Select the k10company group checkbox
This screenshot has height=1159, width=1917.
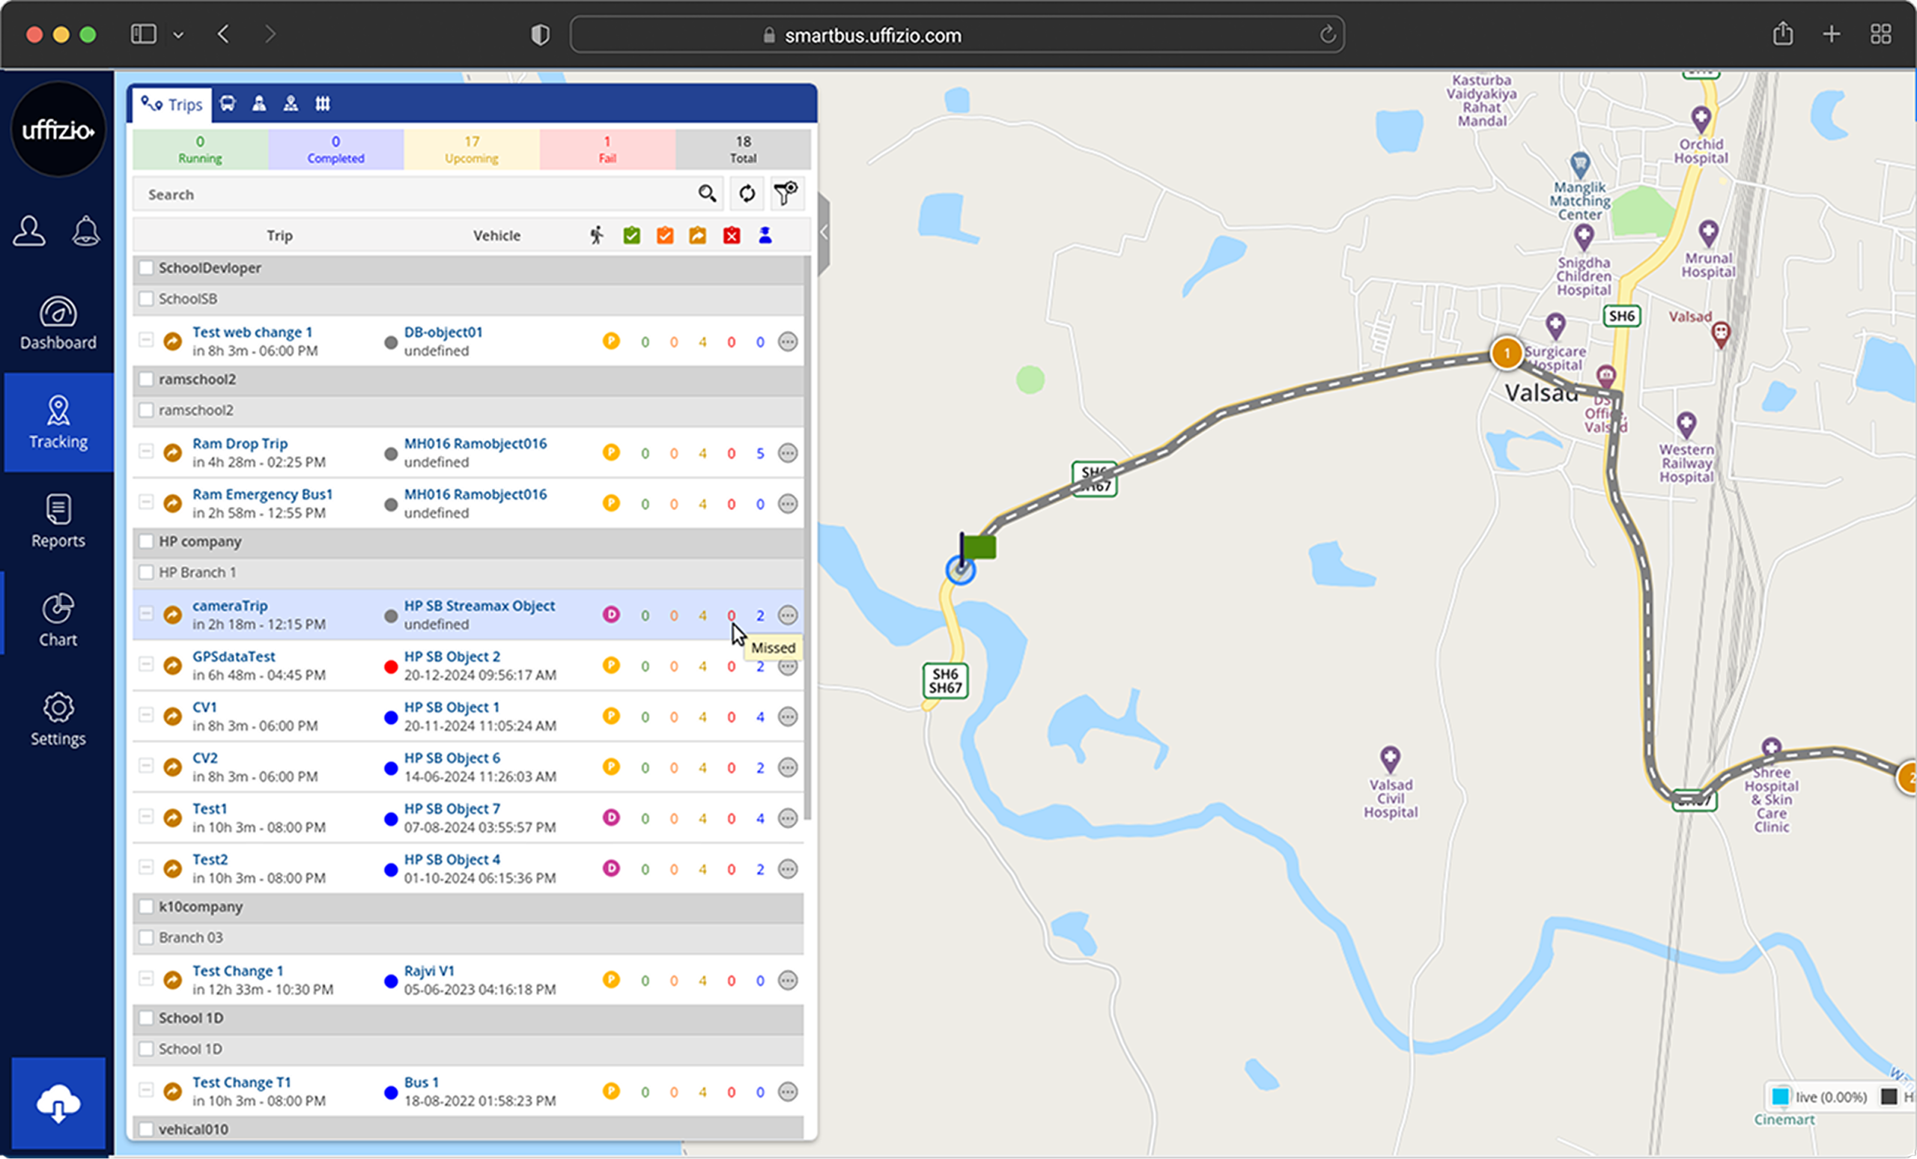[x=145, y=906]
